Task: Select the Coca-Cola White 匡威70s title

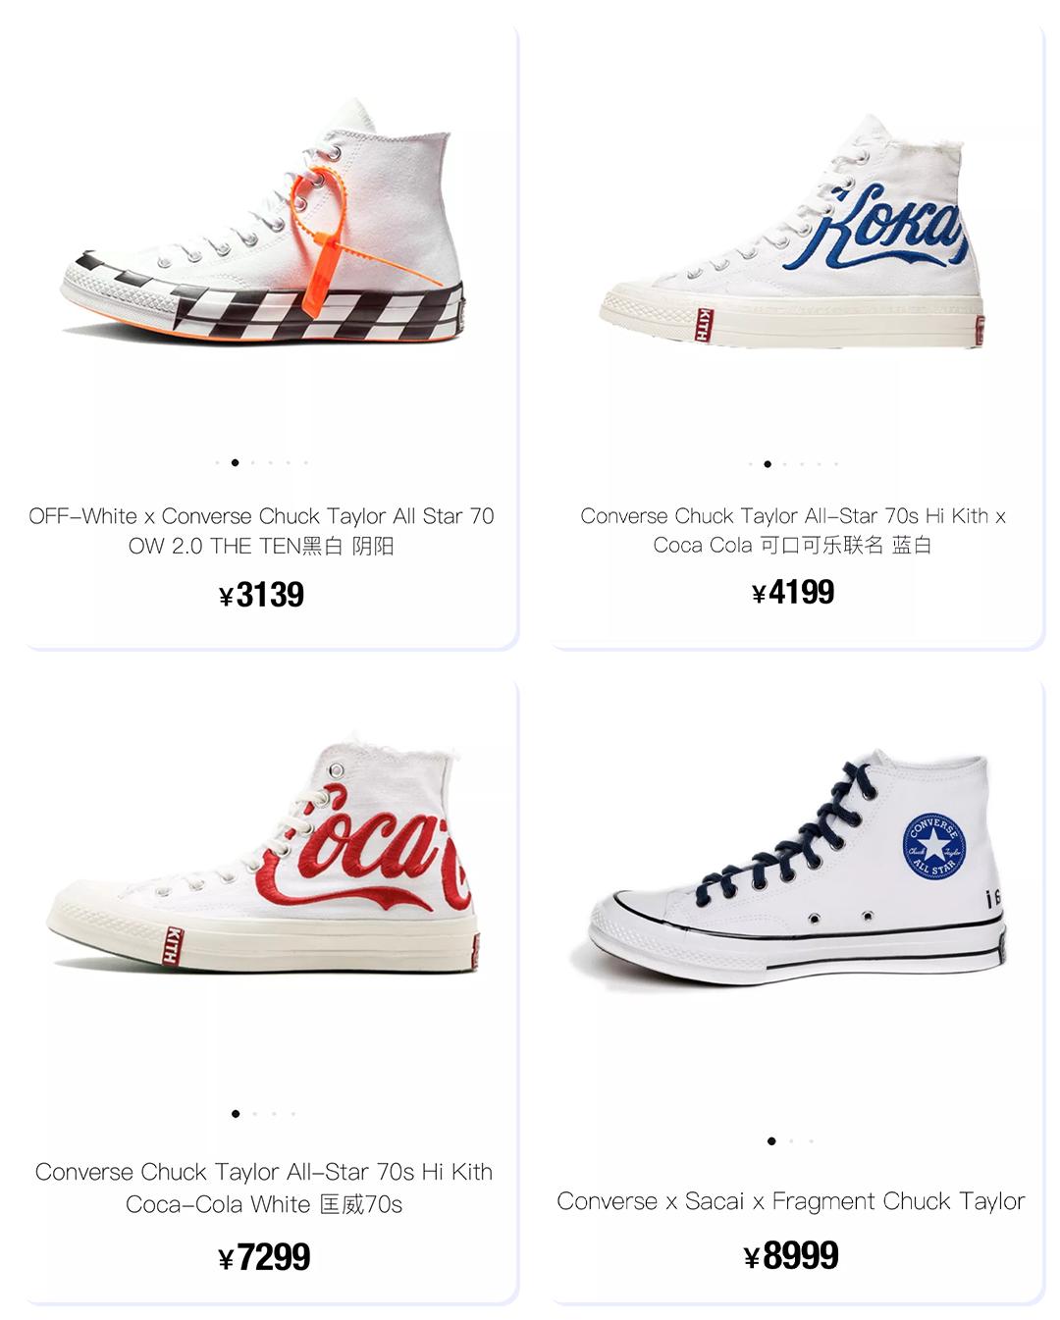Action: [263, 1188]
